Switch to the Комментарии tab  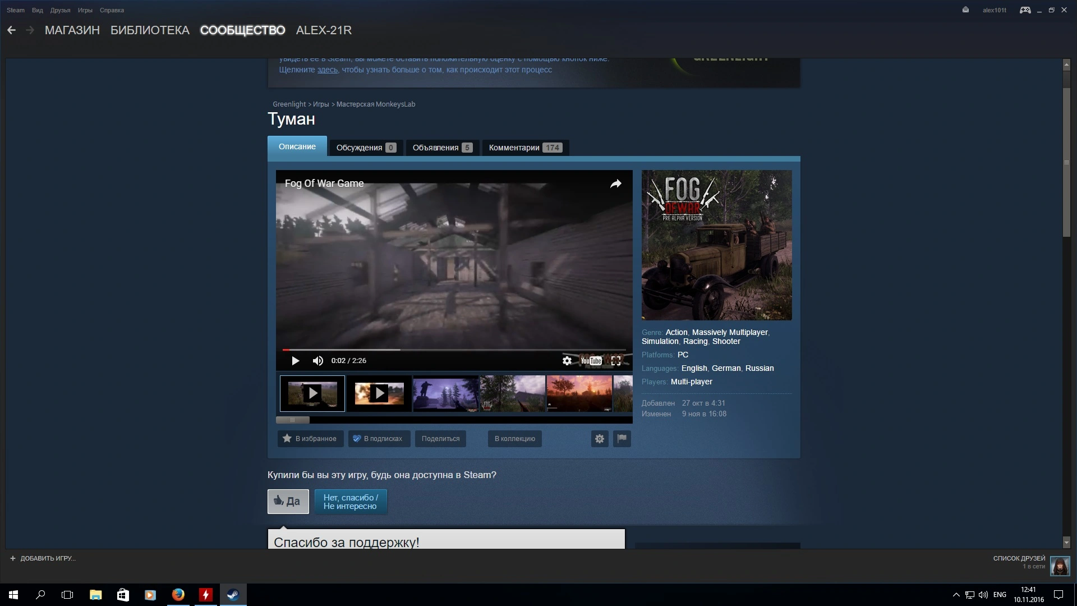pyautogui.click(x=526, y=148)
